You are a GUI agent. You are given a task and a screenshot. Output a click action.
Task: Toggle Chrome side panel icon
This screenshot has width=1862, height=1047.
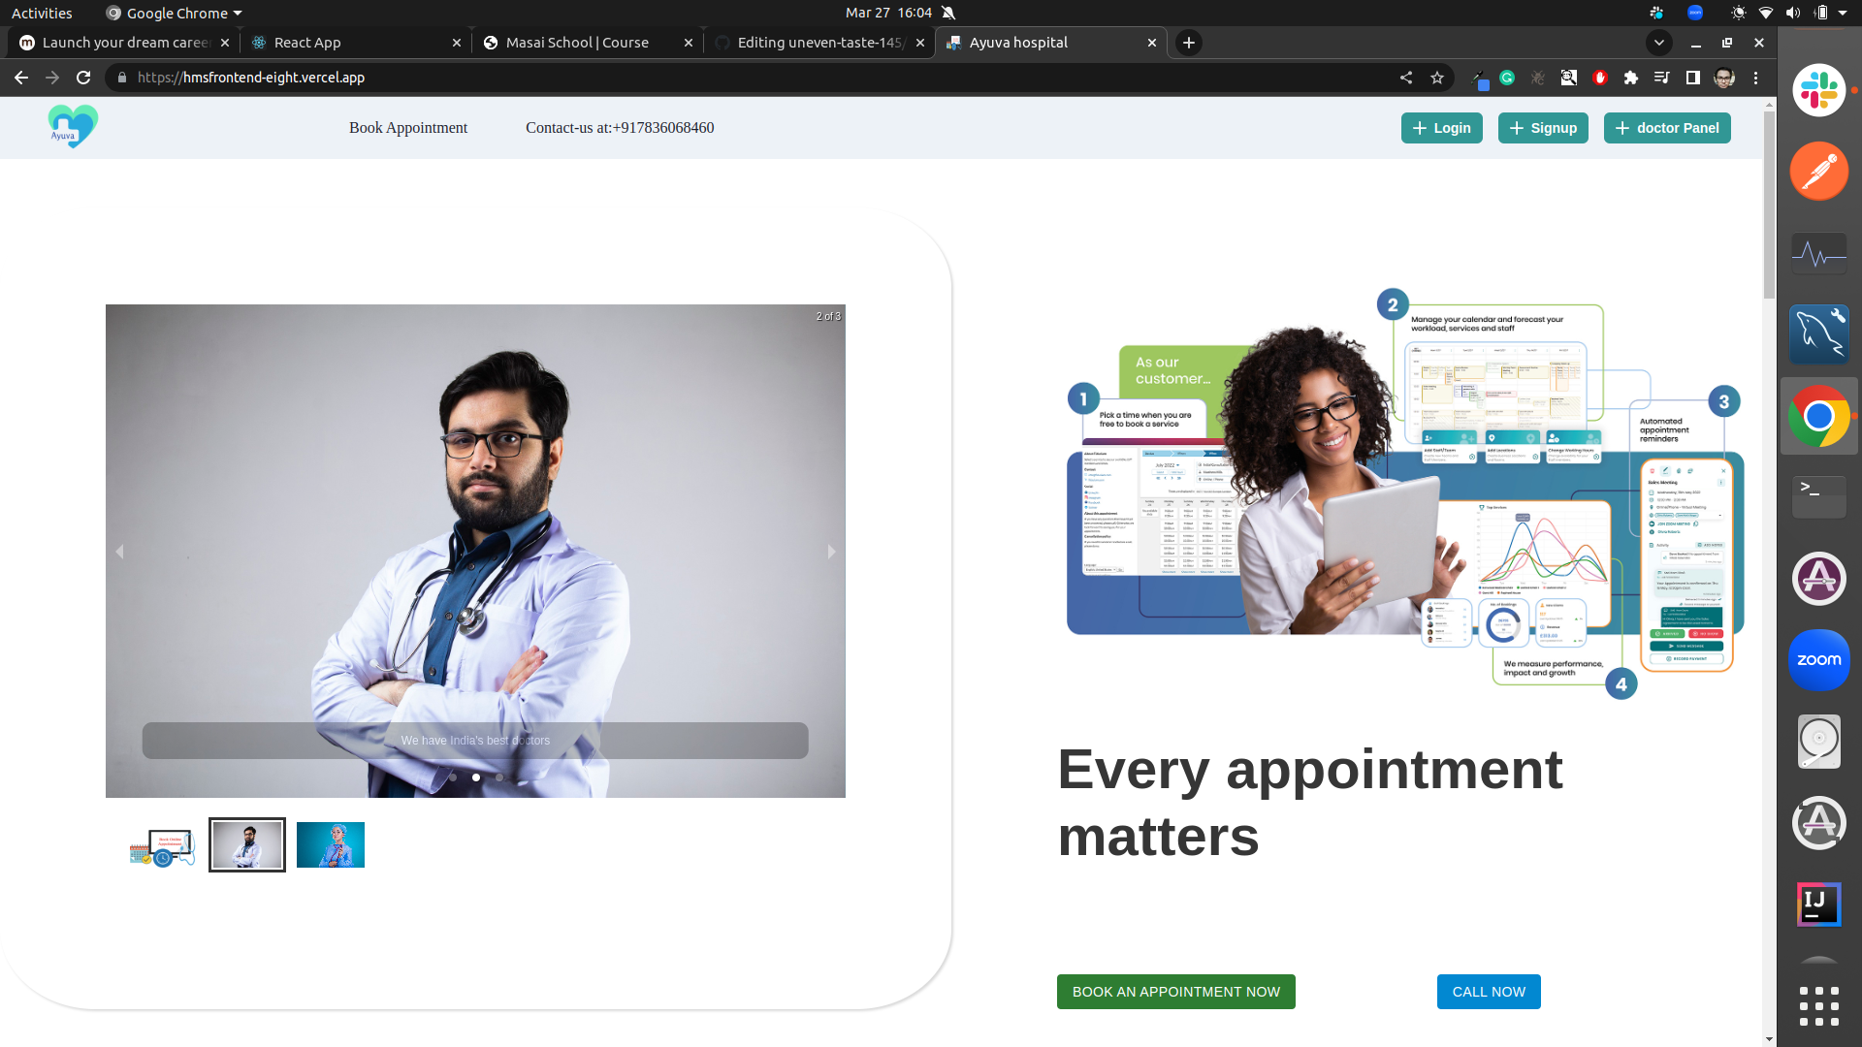pos(1693,78)
